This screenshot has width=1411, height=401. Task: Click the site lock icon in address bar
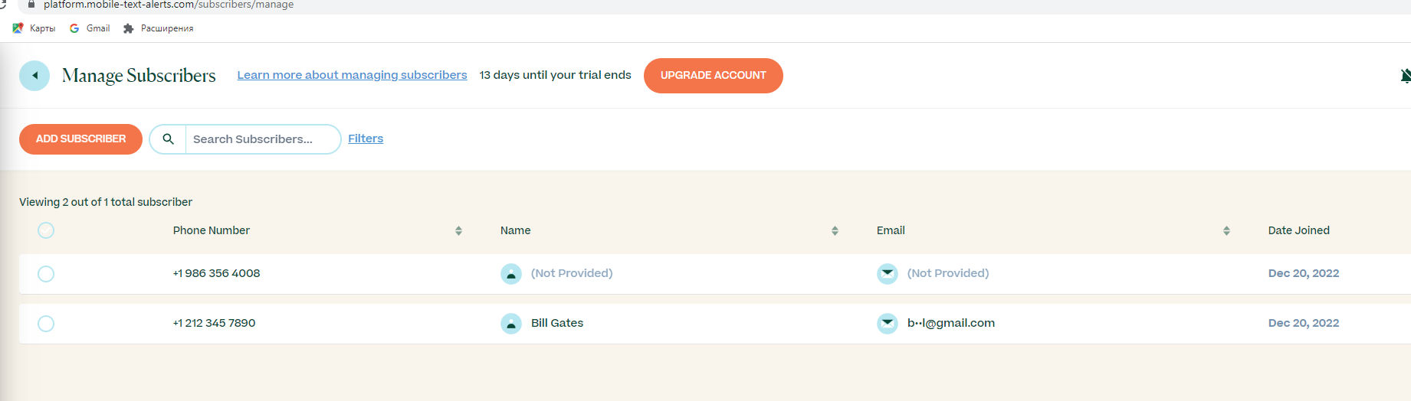[x=31, y=5]
